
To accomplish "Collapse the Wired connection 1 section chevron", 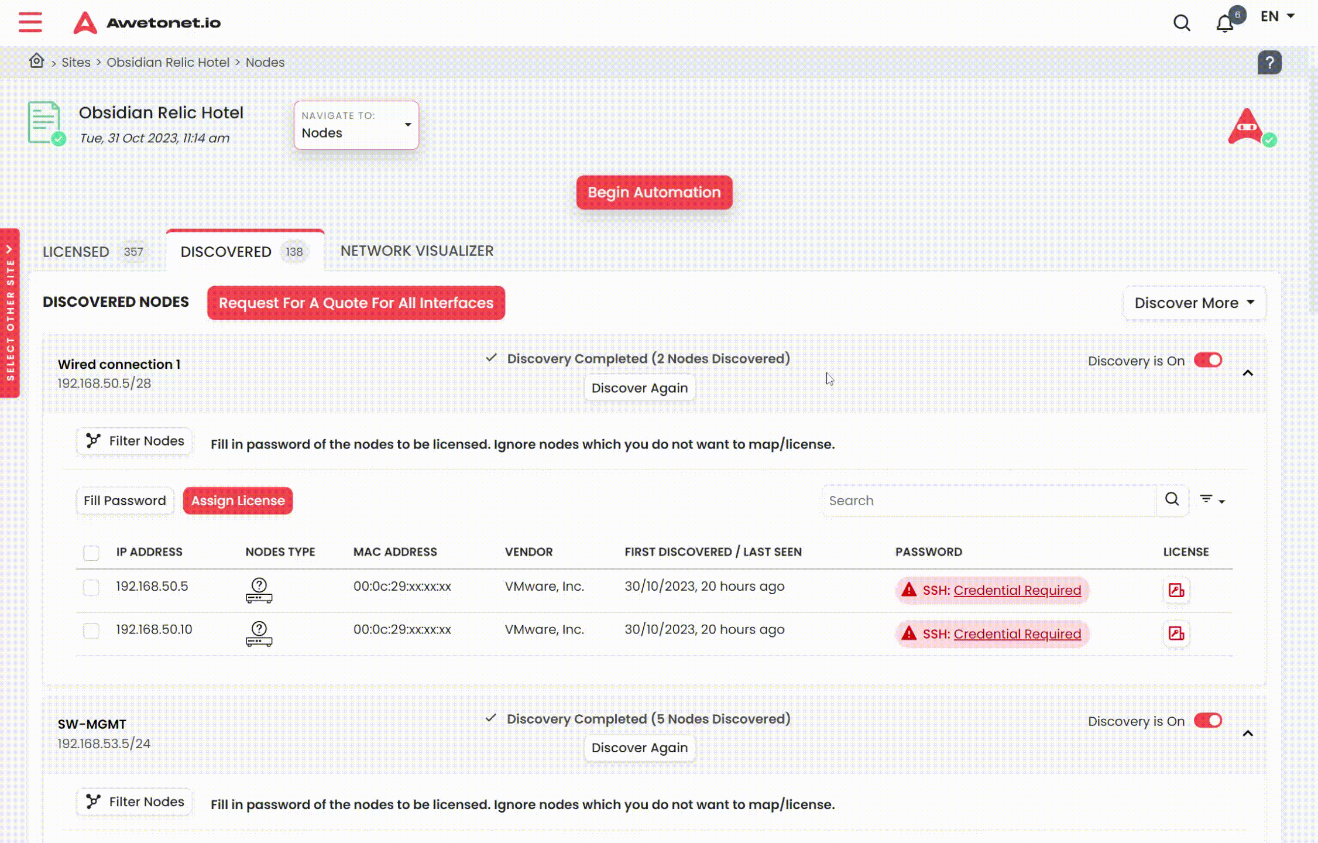I will (x=1248, y=373).
